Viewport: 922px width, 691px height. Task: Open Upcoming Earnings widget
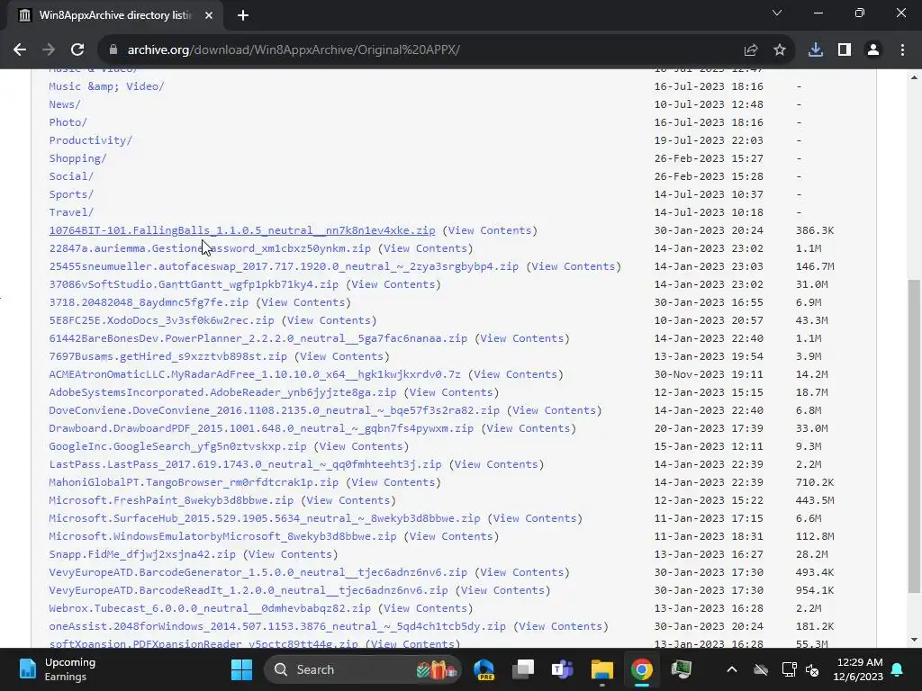pyautogui.click(x=57, y=669)
